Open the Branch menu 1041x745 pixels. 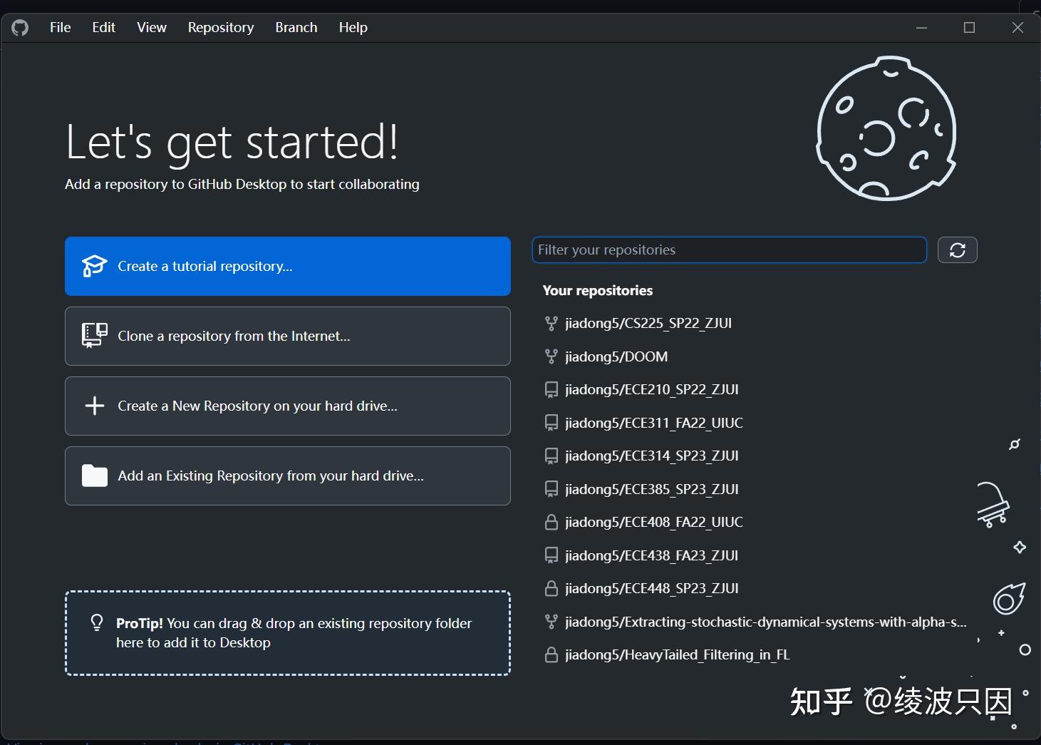click(x=296, y=27)
